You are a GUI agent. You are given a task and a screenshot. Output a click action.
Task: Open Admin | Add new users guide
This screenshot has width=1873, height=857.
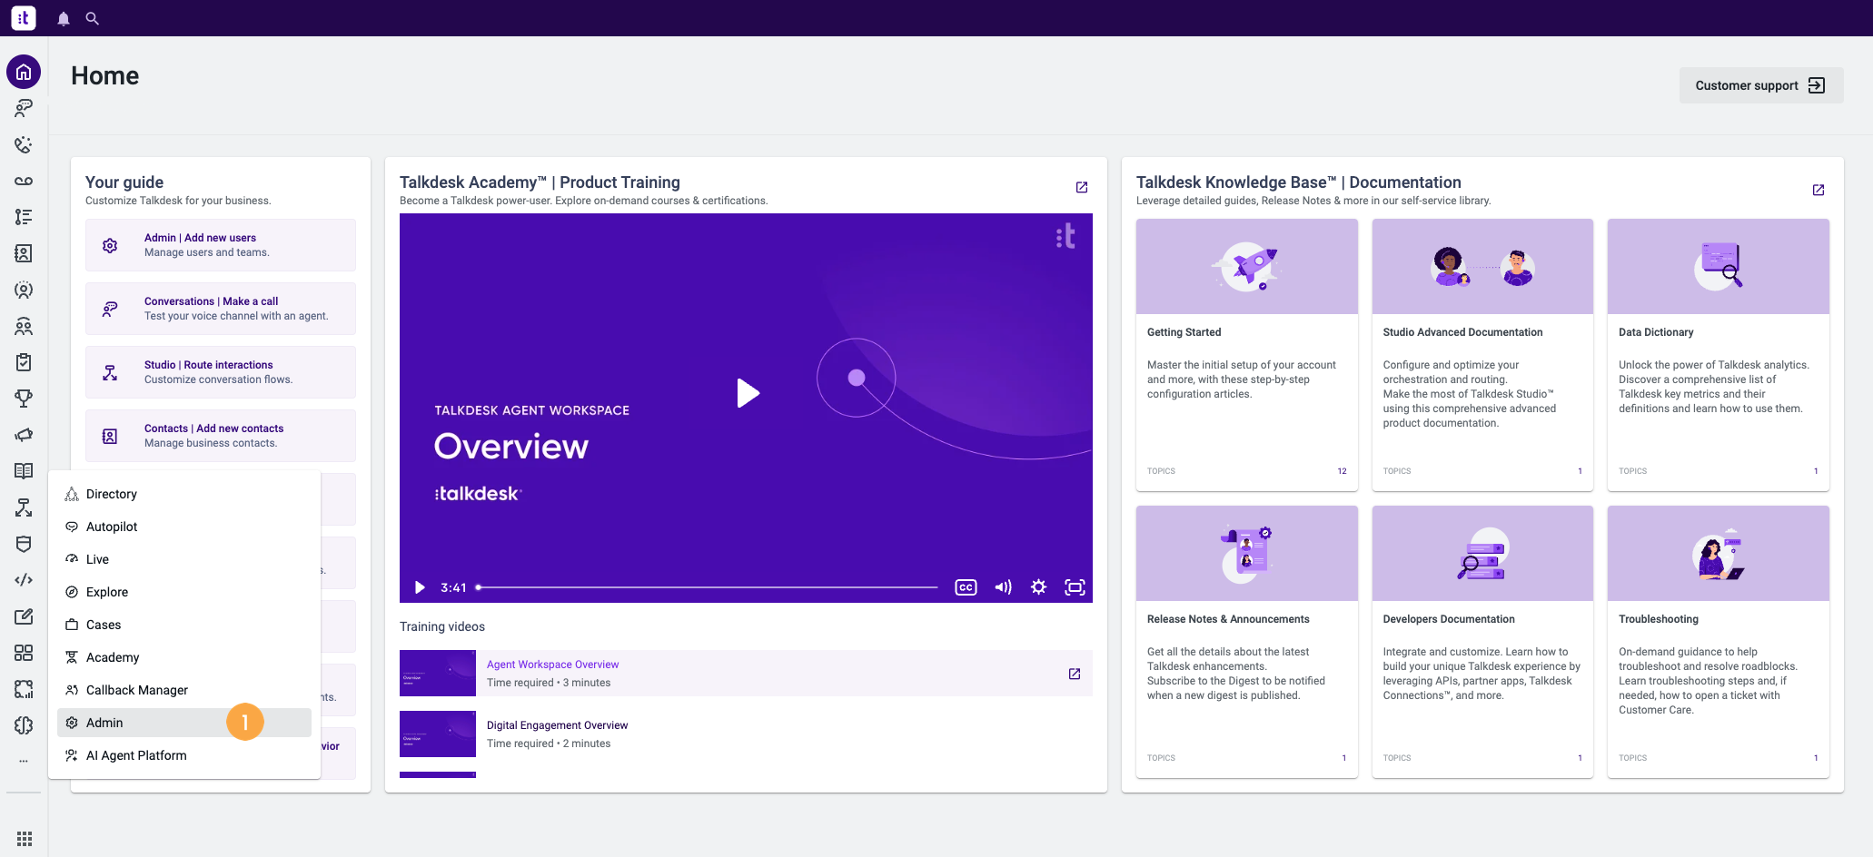pos(221,245)
